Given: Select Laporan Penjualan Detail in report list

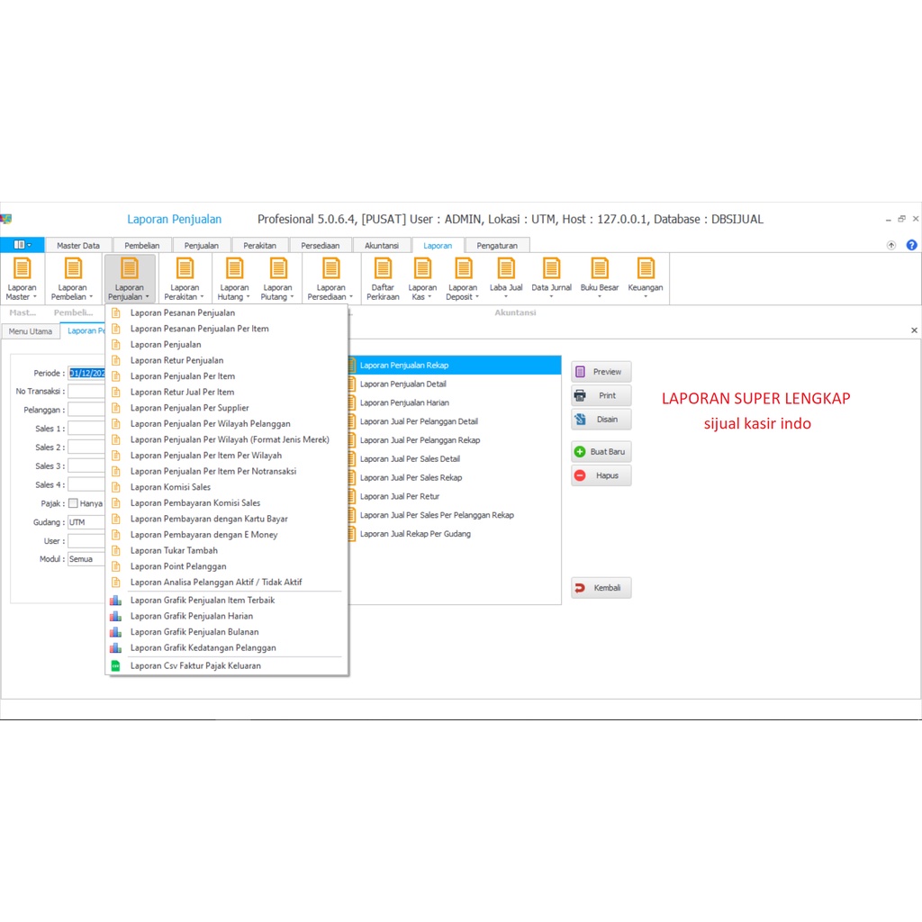Looking at the screenshot, I should pos(455,384).
